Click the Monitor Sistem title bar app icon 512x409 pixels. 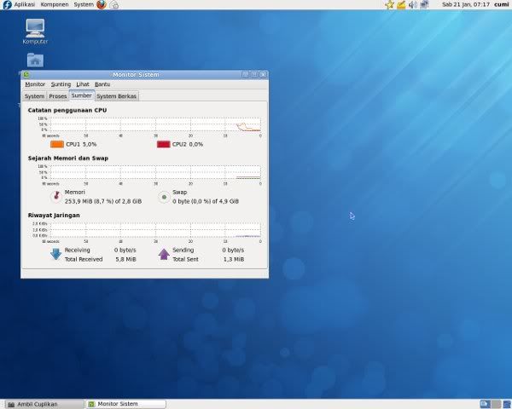[26, 75]
